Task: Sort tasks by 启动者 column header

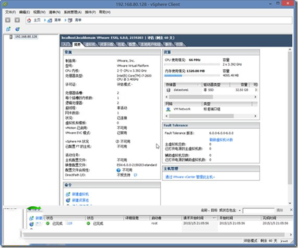Action: click(165, 218)
